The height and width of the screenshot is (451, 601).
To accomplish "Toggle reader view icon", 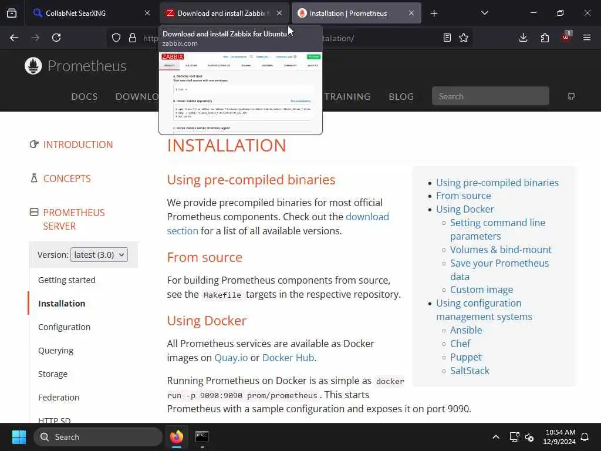I will point(447,38).
